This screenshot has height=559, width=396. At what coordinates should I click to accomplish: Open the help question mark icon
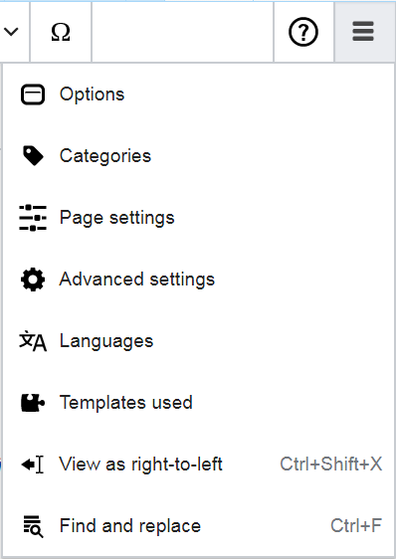pyautogui.click(x=303, y=32)
